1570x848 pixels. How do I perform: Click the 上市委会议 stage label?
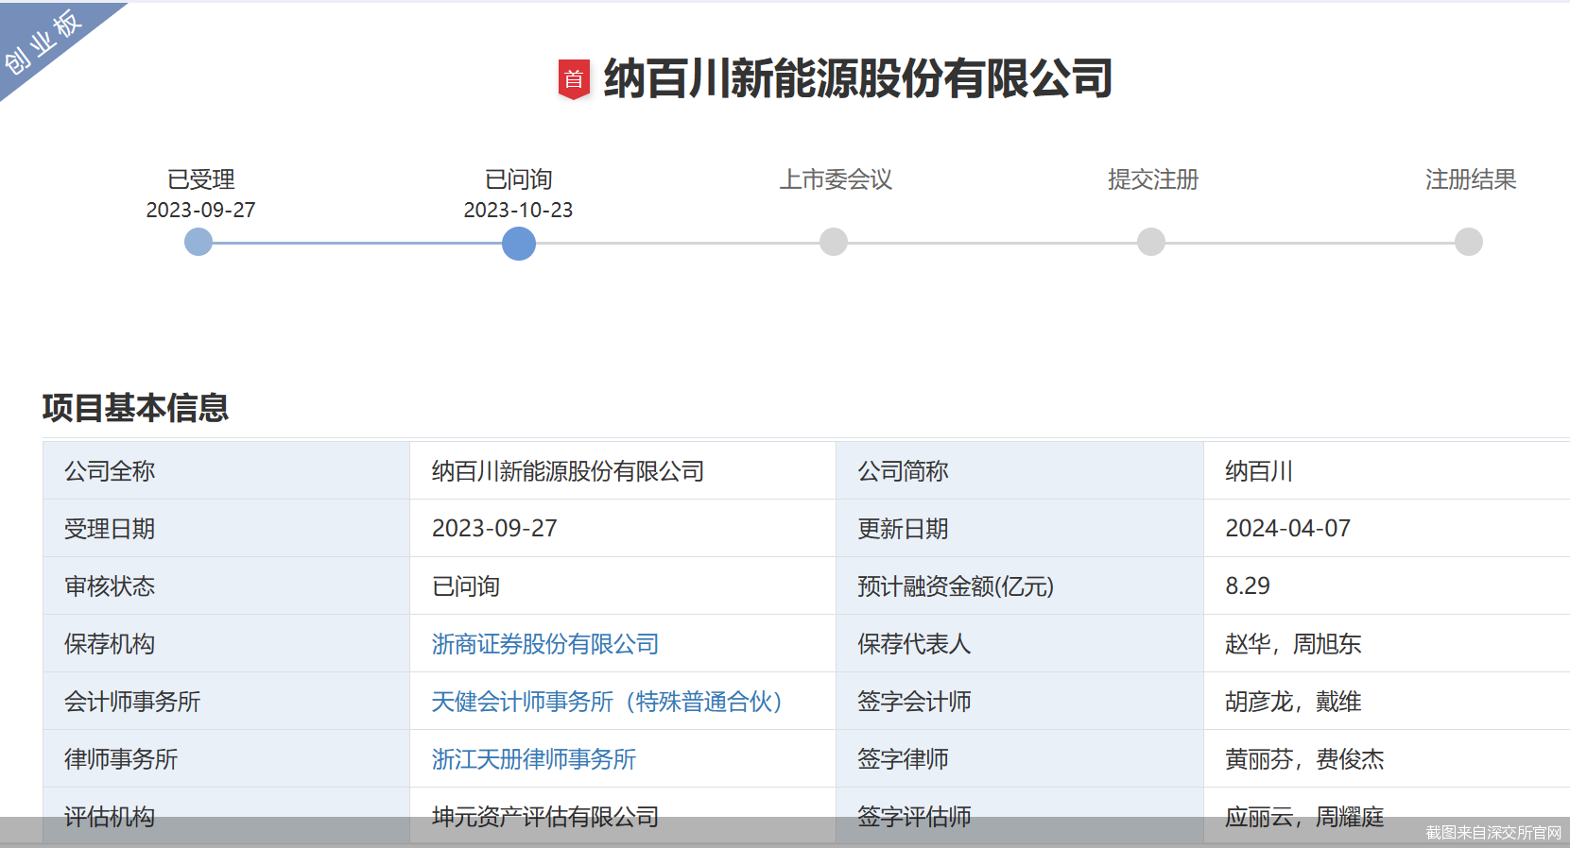point(836,179)
